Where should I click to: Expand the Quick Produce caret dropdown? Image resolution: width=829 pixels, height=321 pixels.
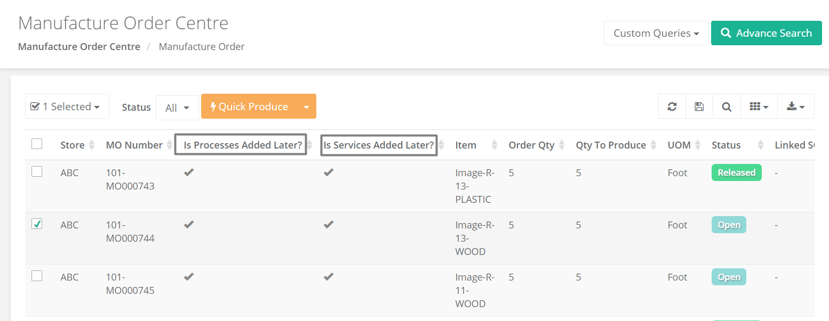[x=306, y=106]
